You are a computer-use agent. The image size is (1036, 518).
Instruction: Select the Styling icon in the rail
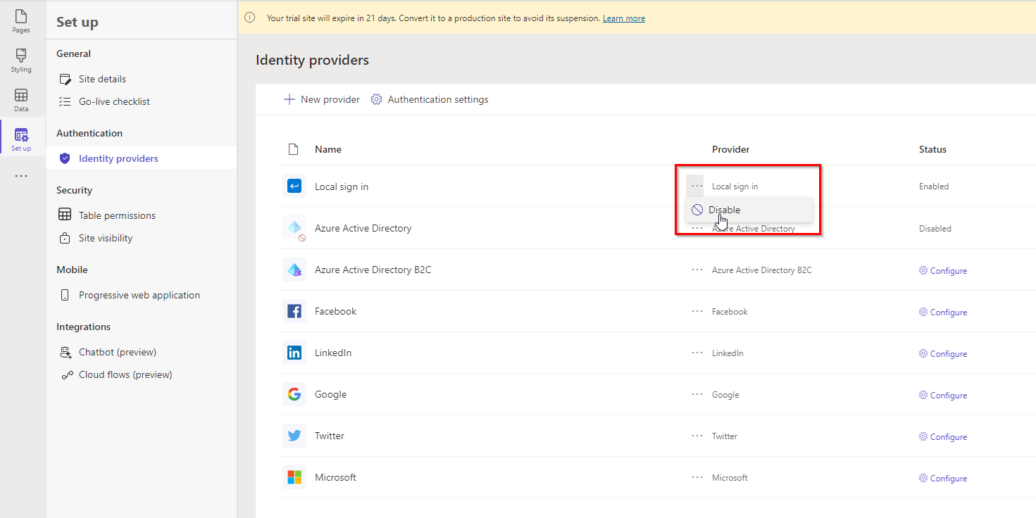[20, 56]
